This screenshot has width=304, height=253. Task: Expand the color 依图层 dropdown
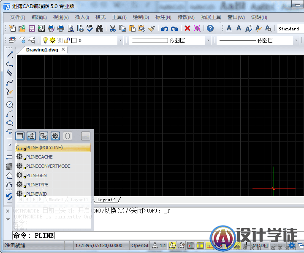(x=208, y=40)
